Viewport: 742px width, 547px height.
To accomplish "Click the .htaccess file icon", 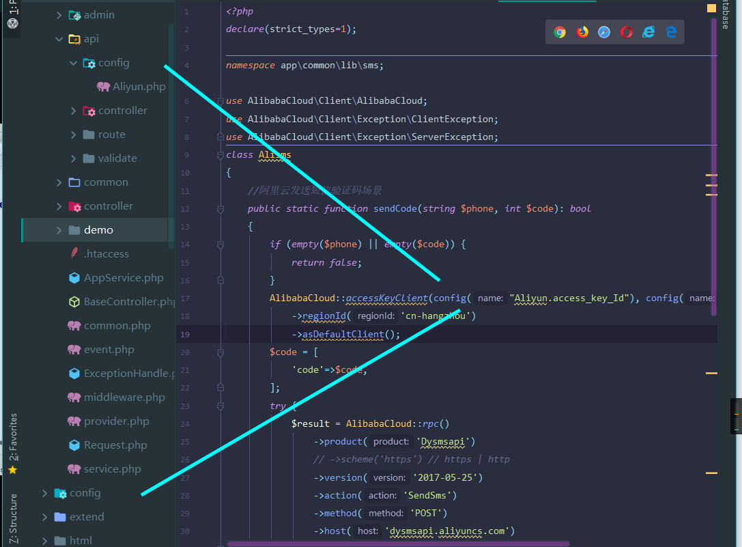I will pyautogui.click(x=74, y=254).
